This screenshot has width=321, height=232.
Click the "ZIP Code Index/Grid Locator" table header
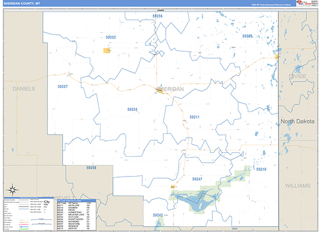point(77,201)
